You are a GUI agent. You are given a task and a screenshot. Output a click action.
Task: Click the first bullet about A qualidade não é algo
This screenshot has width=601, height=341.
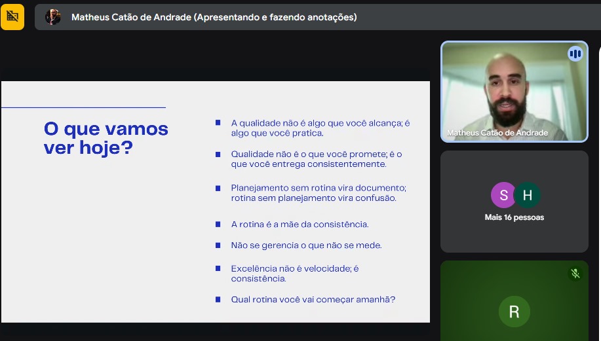320,128
